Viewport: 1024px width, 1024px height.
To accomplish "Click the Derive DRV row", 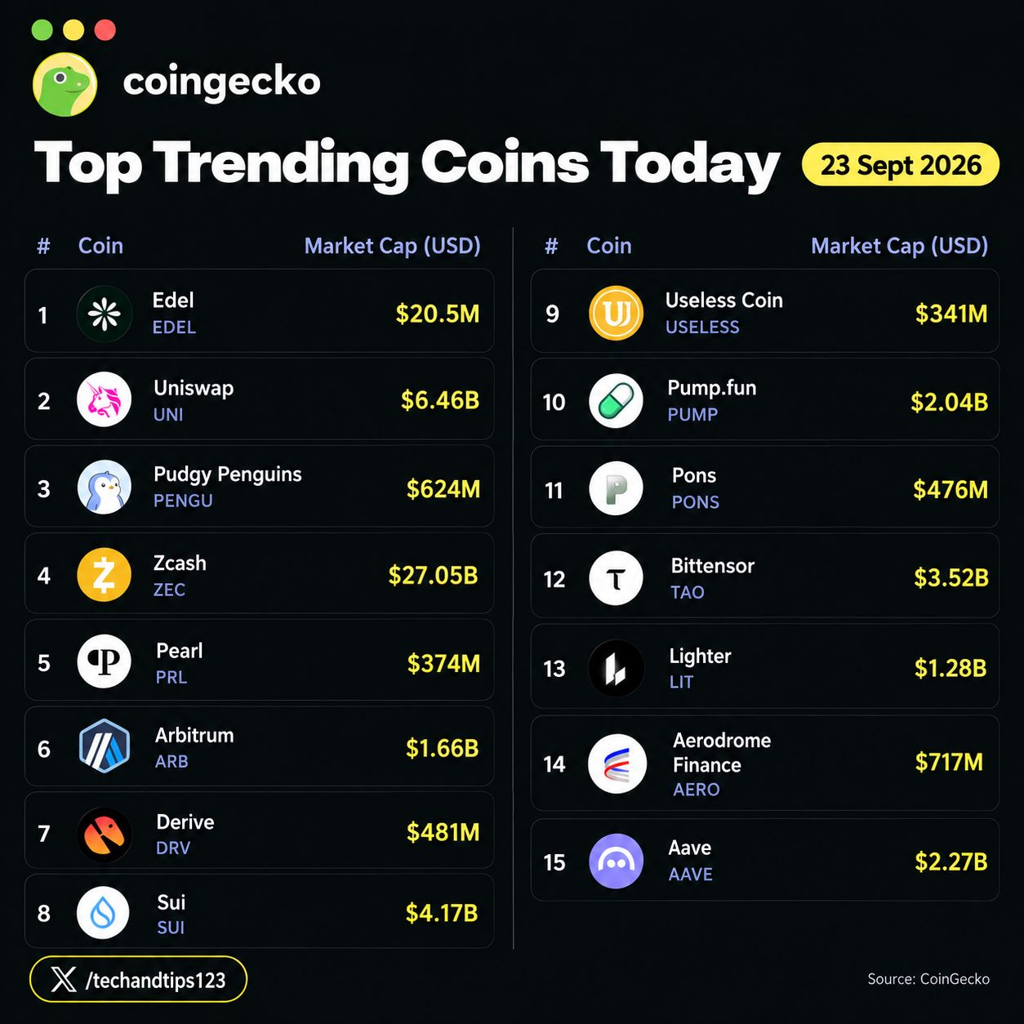I will [260, 830].
